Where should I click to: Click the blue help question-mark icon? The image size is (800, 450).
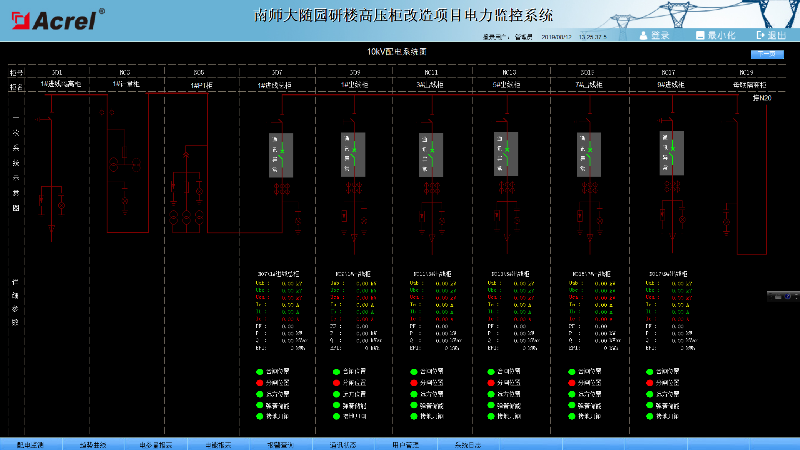point(787,297)
